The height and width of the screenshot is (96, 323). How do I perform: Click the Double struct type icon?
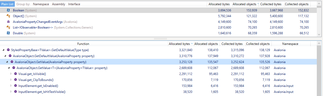coord(8,33)
